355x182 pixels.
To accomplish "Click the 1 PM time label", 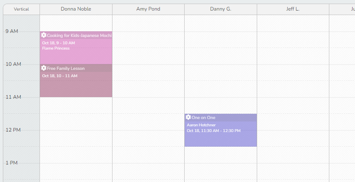I will (x=11, y=163).
